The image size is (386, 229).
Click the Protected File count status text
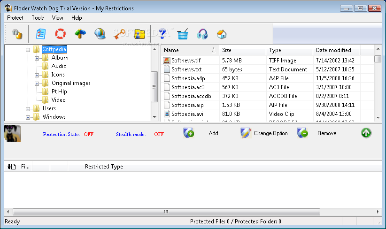click(x=210, y=221)
